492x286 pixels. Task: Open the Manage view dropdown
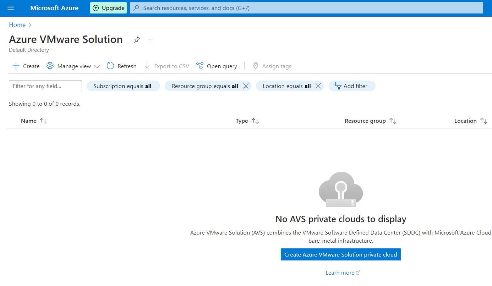(73, 66)
